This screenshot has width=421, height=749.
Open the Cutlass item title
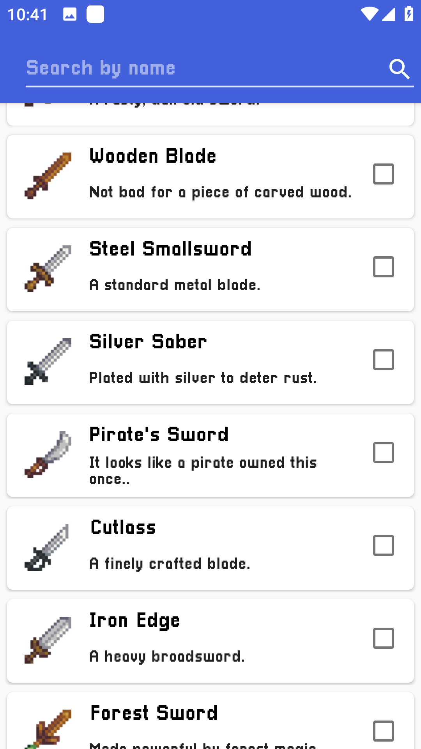tap(123, 527)
